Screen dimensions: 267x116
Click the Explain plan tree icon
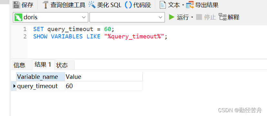[222, 17]
